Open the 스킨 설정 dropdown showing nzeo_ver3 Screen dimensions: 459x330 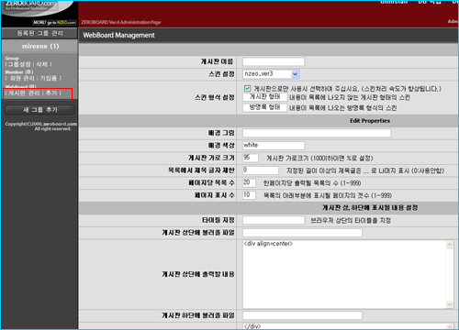pos(271,74)
